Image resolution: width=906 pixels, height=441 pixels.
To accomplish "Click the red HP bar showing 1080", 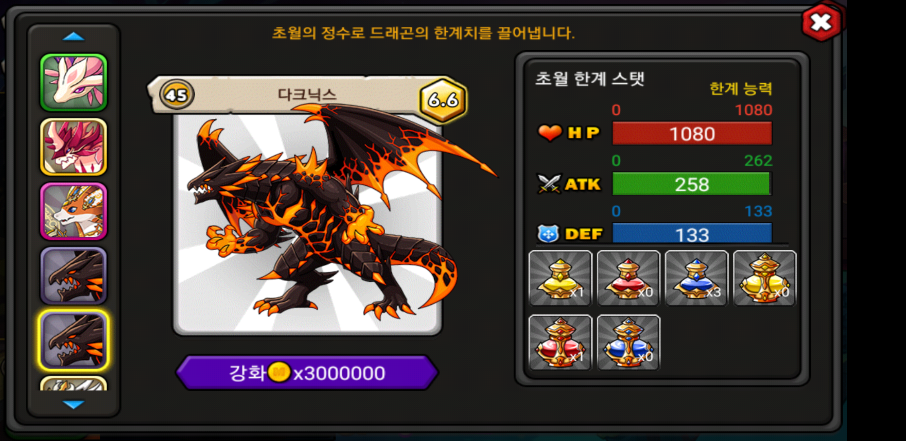I will pos(692,133).
